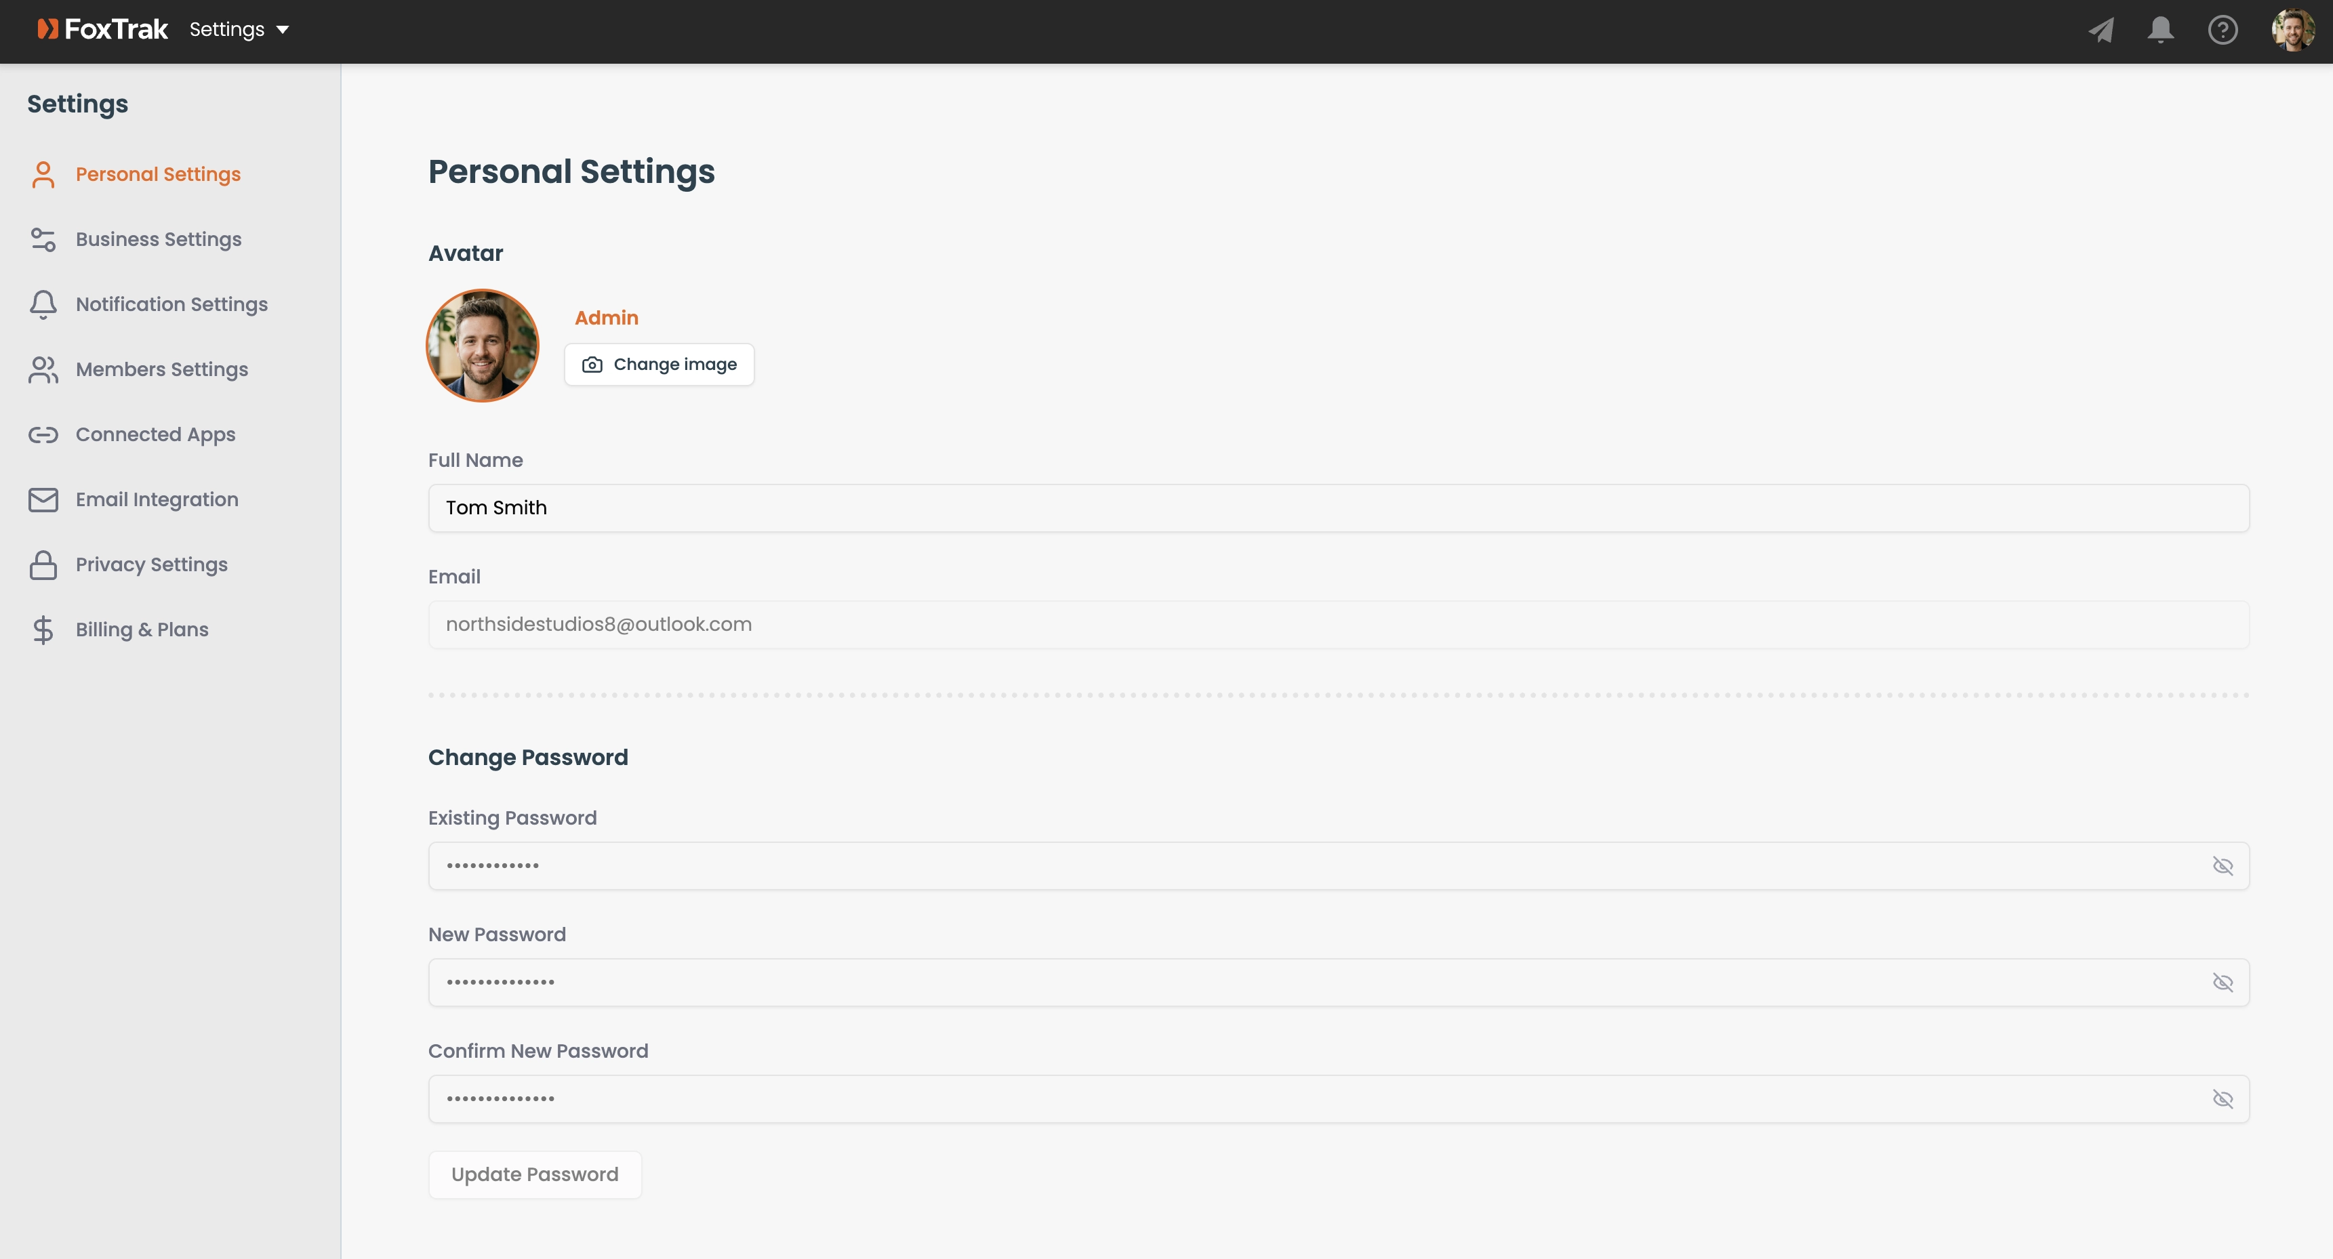Toggle Confirm New Password visibility
Image resolution: width=2333 pixels, height=1259 pixels.
pyautogui.click(x=2223, y=1100)
